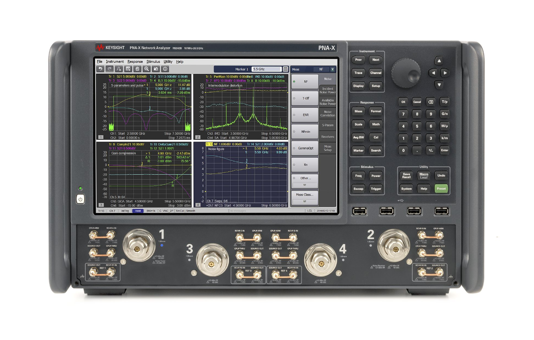
Task: Click the Meas Class button
Action: 305,195
